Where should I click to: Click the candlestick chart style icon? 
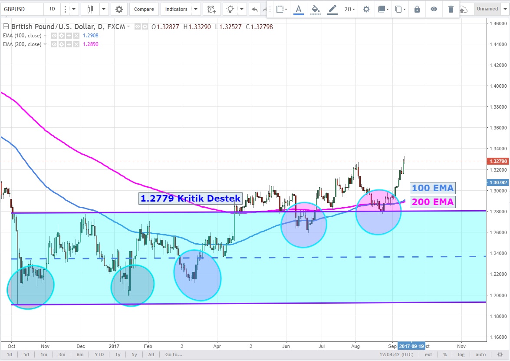point(91,9)
